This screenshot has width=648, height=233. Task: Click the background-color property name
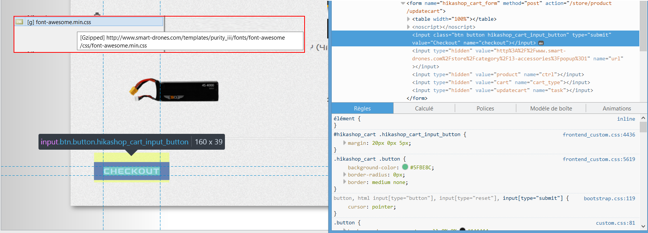point(372,167)
